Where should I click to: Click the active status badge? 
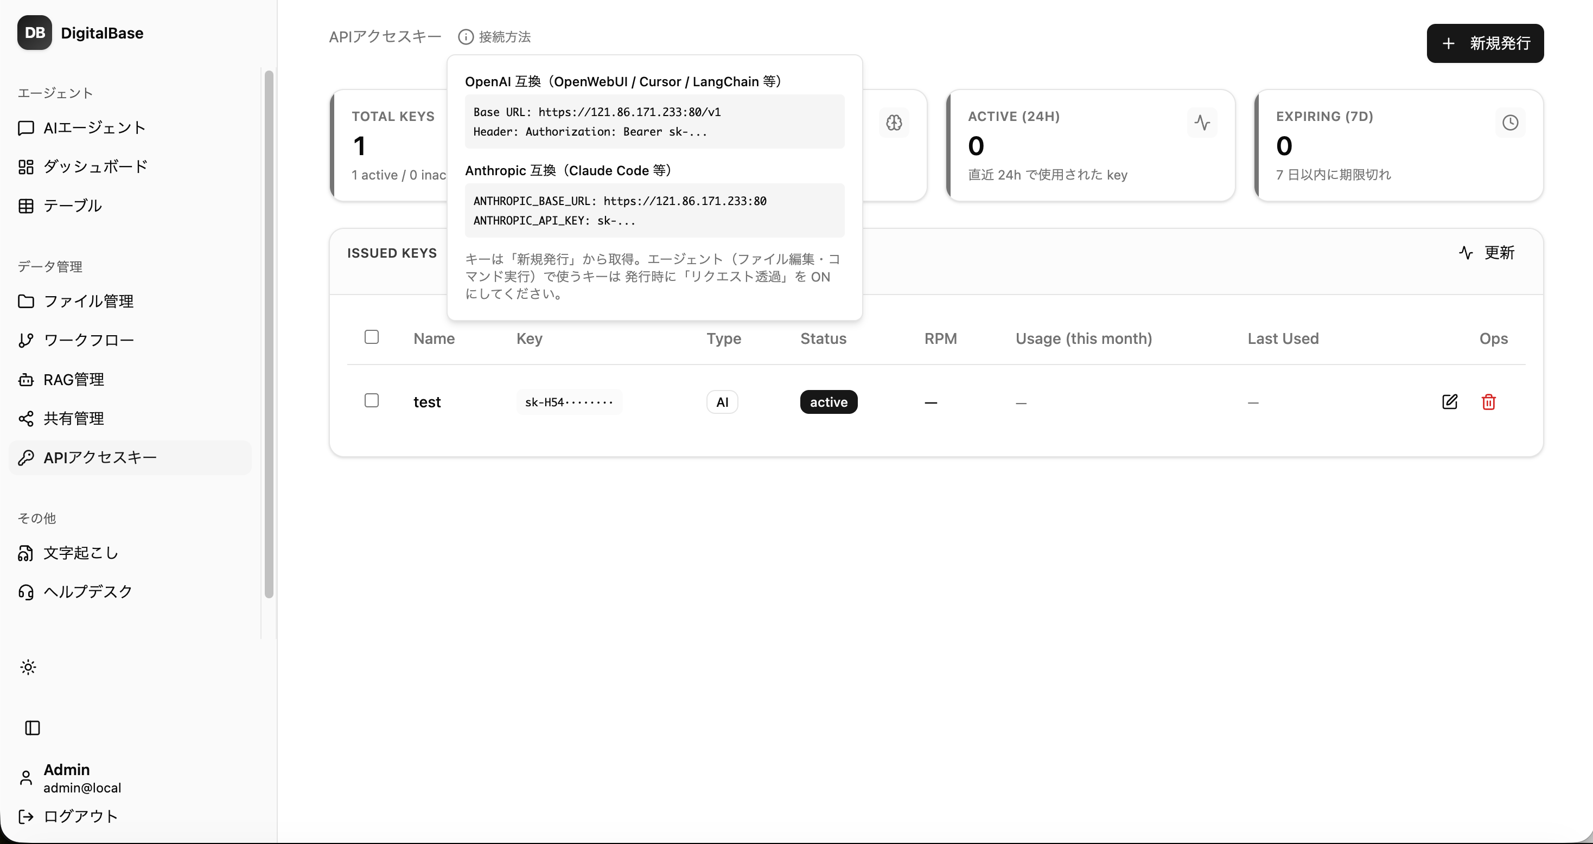pyautogui.click(x=829, y=402)
